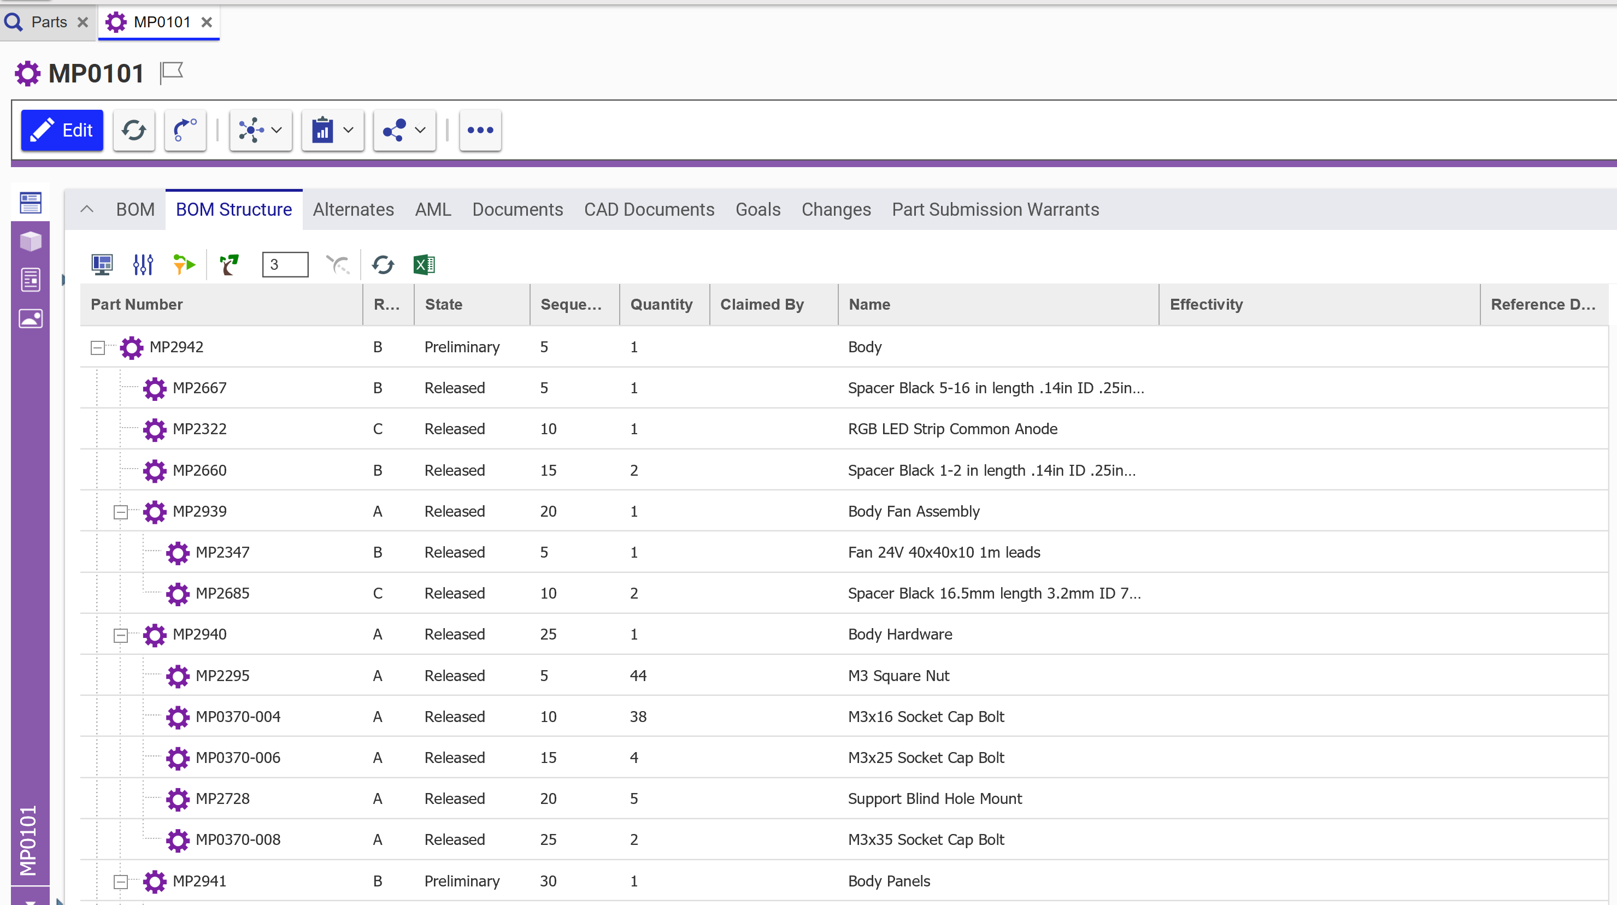This screenshot has width=1617, height=905.
Task: Collapse the MP2939 Body Fan Assembly node
Action: 121,512
